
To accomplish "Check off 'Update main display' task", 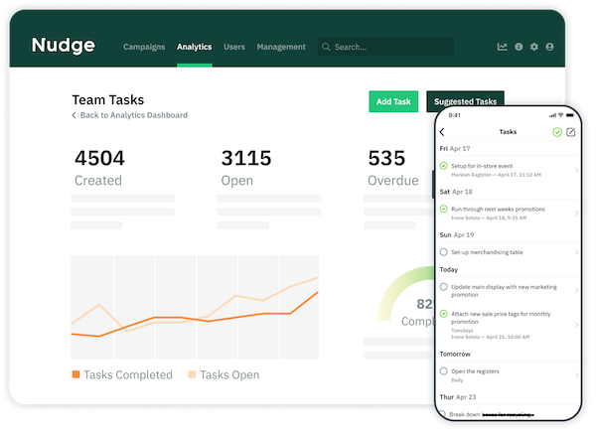I will (x=443, y=287).
